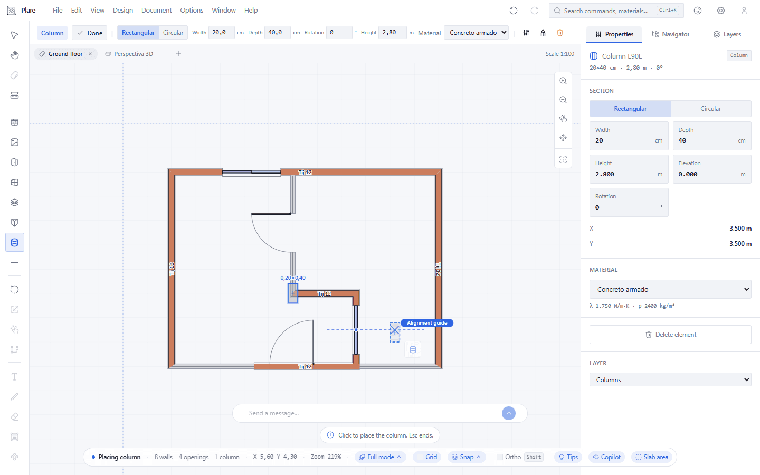The height and width of the screenshot is (475, 760).
Task: Open the Document menu
Action: click(x=157, y=11)
